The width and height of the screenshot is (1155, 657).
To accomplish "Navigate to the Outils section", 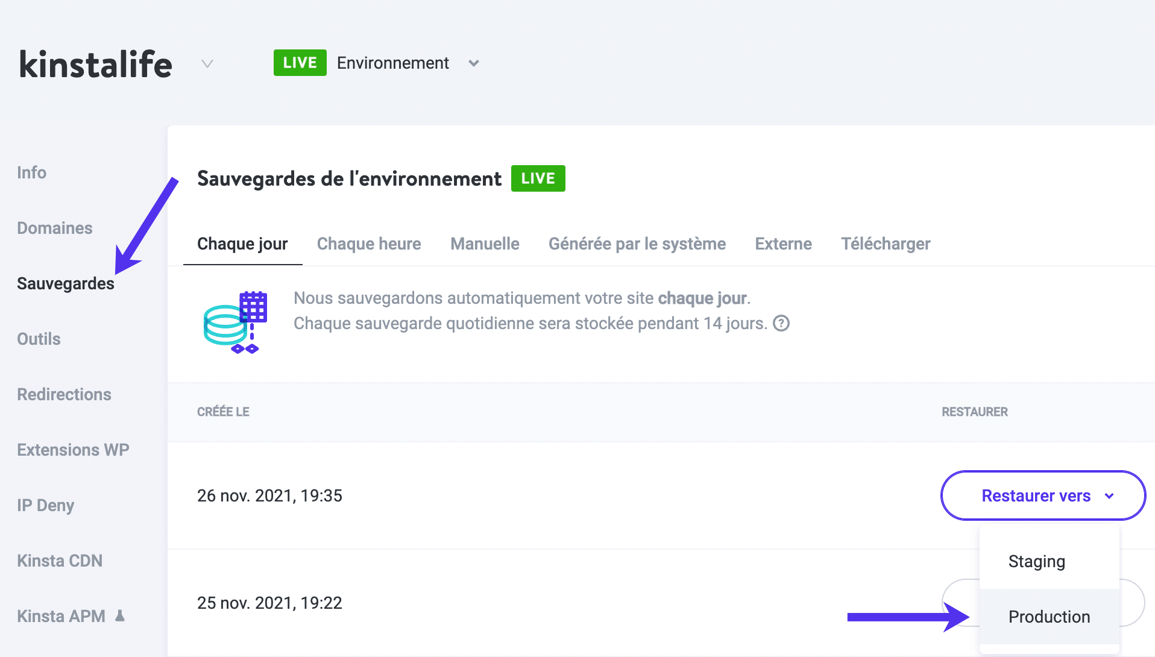I will 38,339.
